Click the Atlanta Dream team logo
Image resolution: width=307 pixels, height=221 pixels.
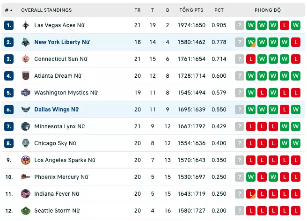point(26,76)
